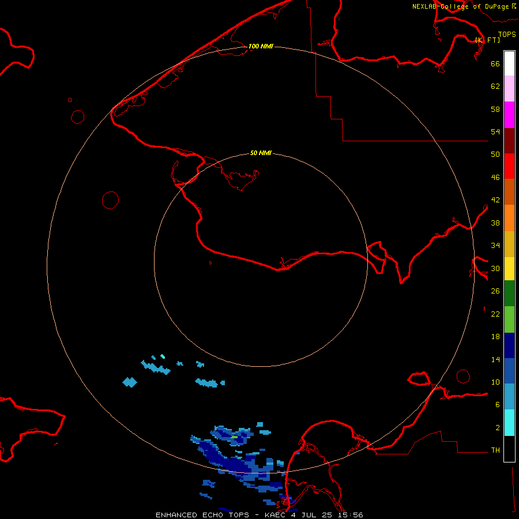Click the medium blue legend swatch
Viewport: 519px width, 519px height.
point(509,371)
